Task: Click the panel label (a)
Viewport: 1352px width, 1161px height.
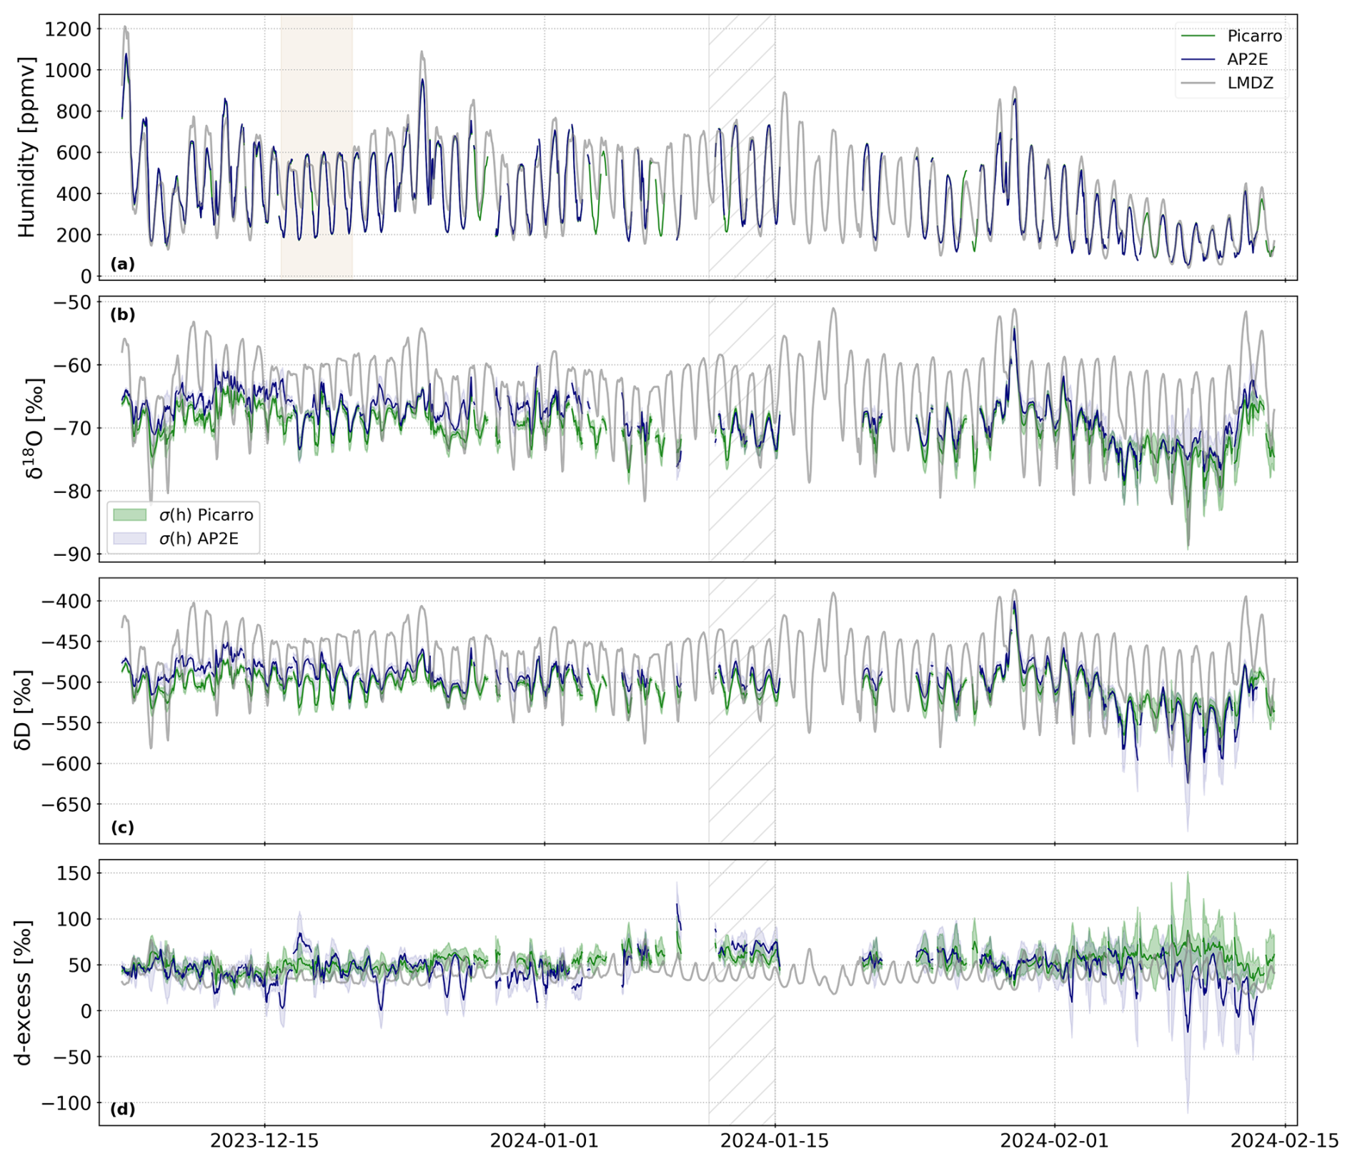Action: (x=122, y=264)
